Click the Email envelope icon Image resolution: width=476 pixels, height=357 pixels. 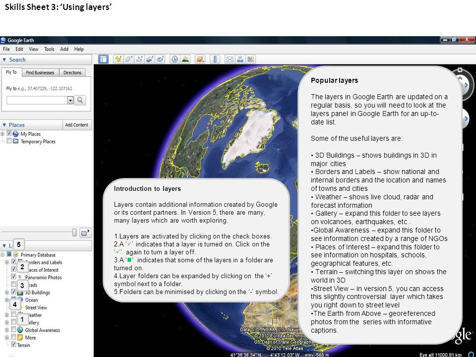(230, 59)
